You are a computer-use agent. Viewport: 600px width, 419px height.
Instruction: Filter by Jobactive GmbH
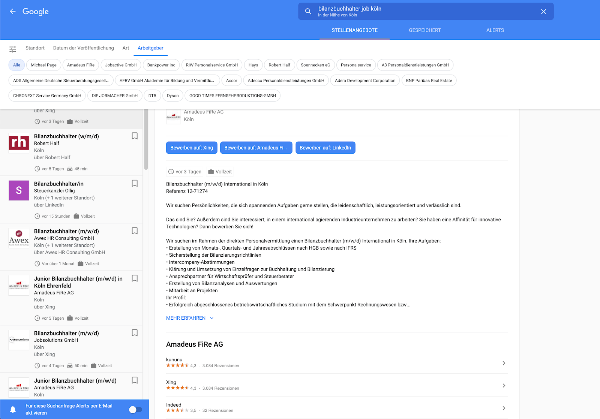pyautogui.click(x=121, y=65)
